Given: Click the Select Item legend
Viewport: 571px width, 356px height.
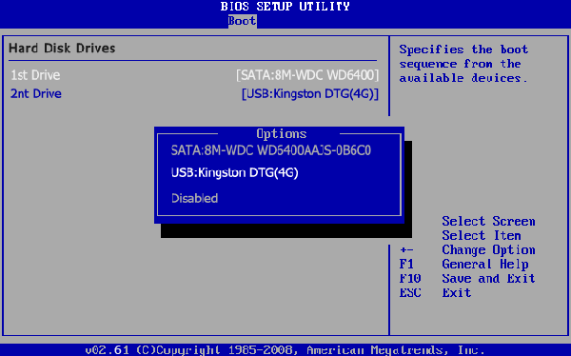Looking at the screenshot, I should coord(482,235).
